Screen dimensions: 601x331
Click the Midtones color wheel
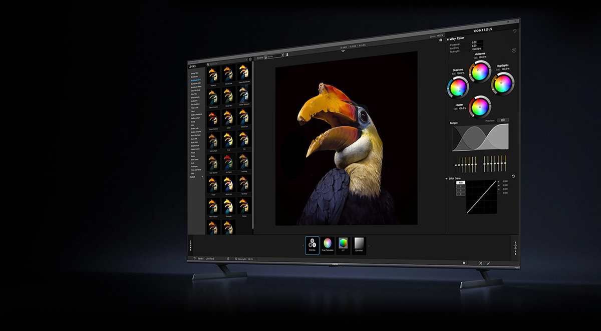coord(479,71)
